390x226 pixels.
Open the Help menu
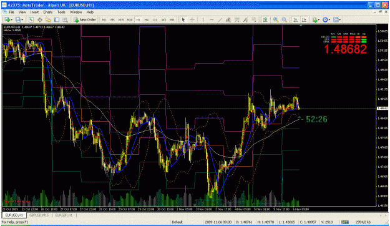(x=90, y=12)
